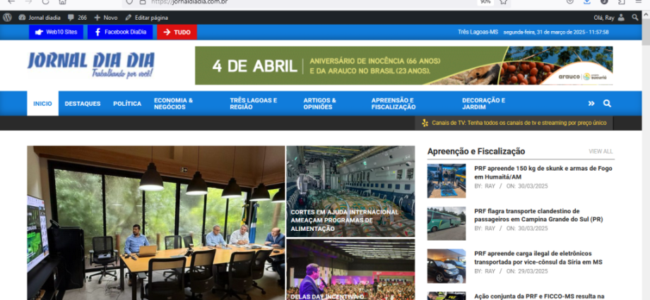Open DECORAÇÃO E JARDIM section
Viewport: 650px width, 300px height.
[x=483, y=104]
